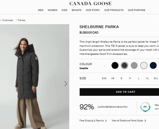Viewport: 159px width, 129px height.
Task: Click chevron beside Free Shipping & Returns
Action: pos(106,121)
